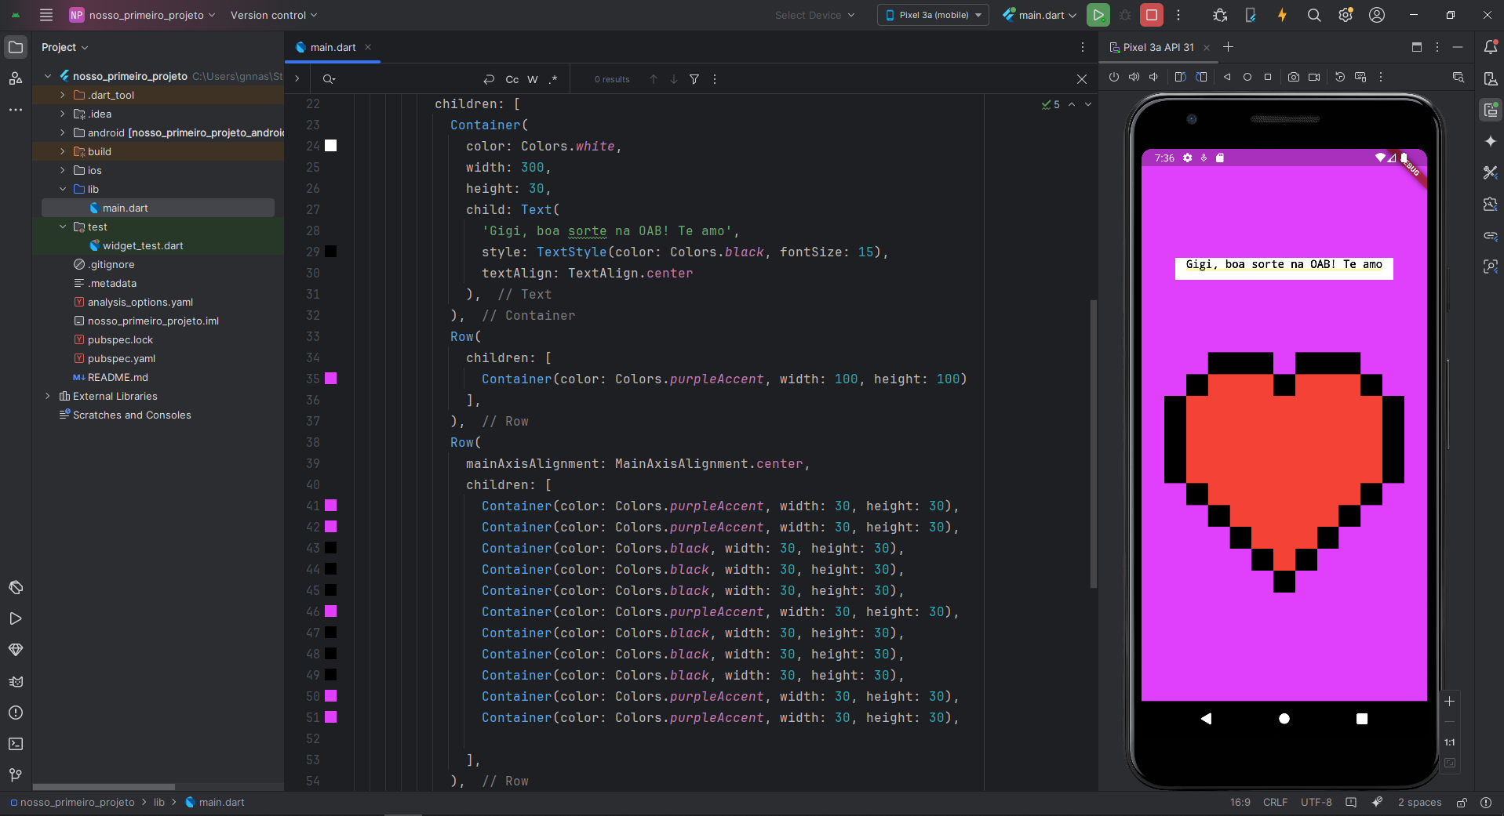
Task: Stop the running app with red button
Action: point(1152,15)
